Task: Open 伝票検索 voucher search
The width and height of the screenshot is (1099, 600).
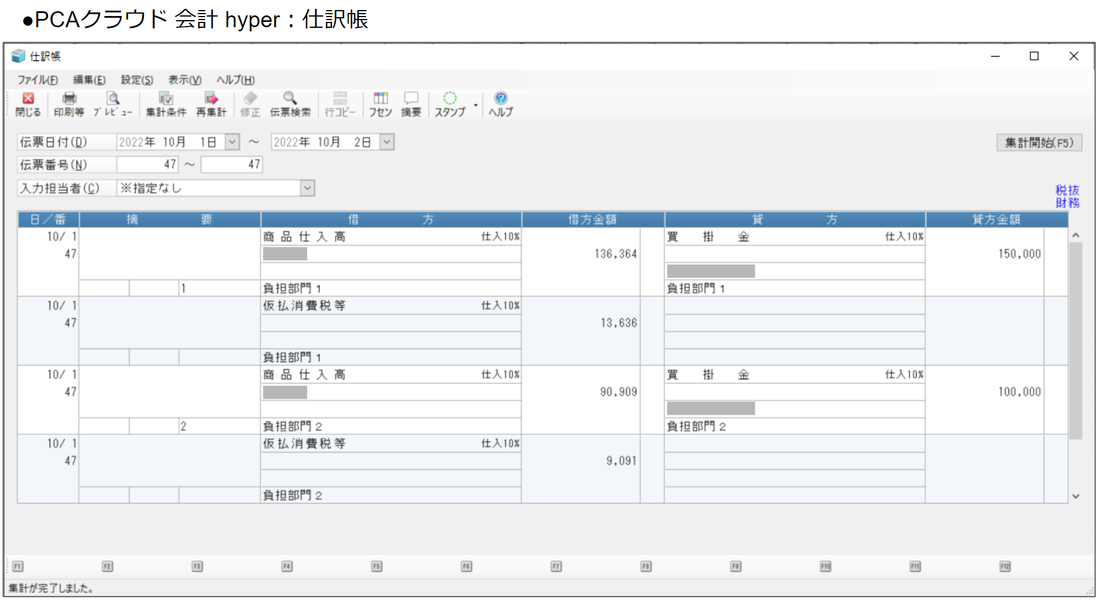Action: [x=290, y=104]
